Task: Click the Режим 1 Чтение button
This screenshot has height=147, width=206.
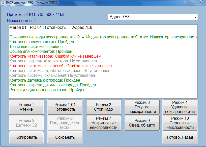Action: (x=26, y=107)
